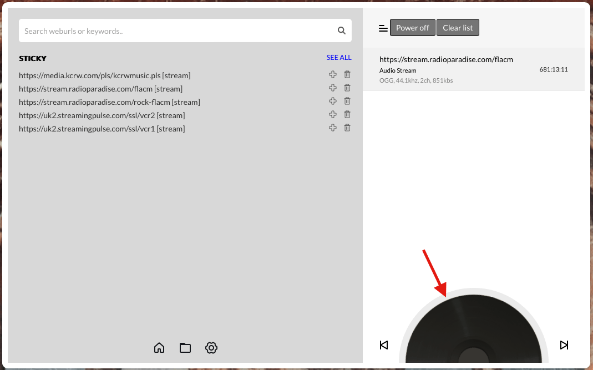Delete the vcr2 sticky entry
This screenshot has width=593, height=370.
click(x=347, y=114)
